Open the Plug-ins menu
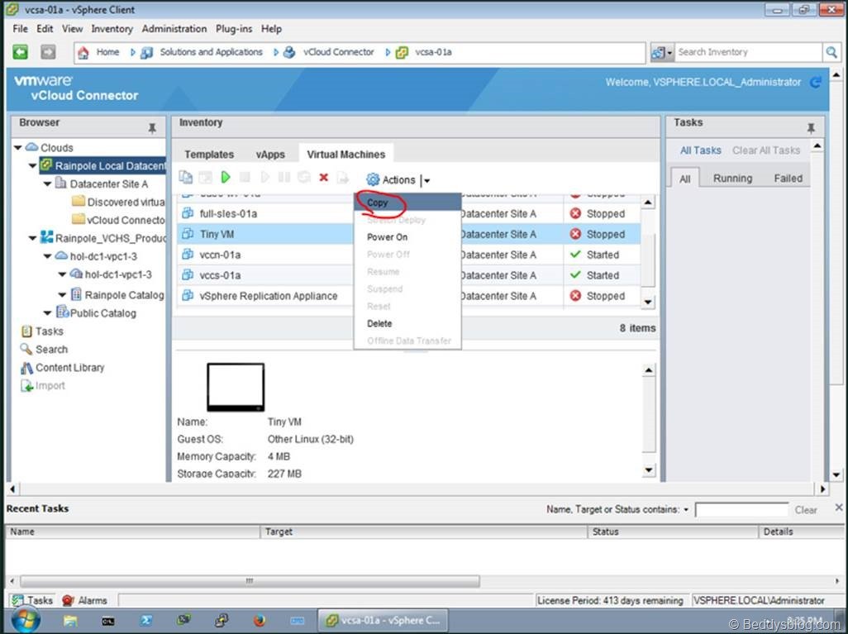Image resolution: width=848 pixels, height=634 pixels. (x=234, y=29)
